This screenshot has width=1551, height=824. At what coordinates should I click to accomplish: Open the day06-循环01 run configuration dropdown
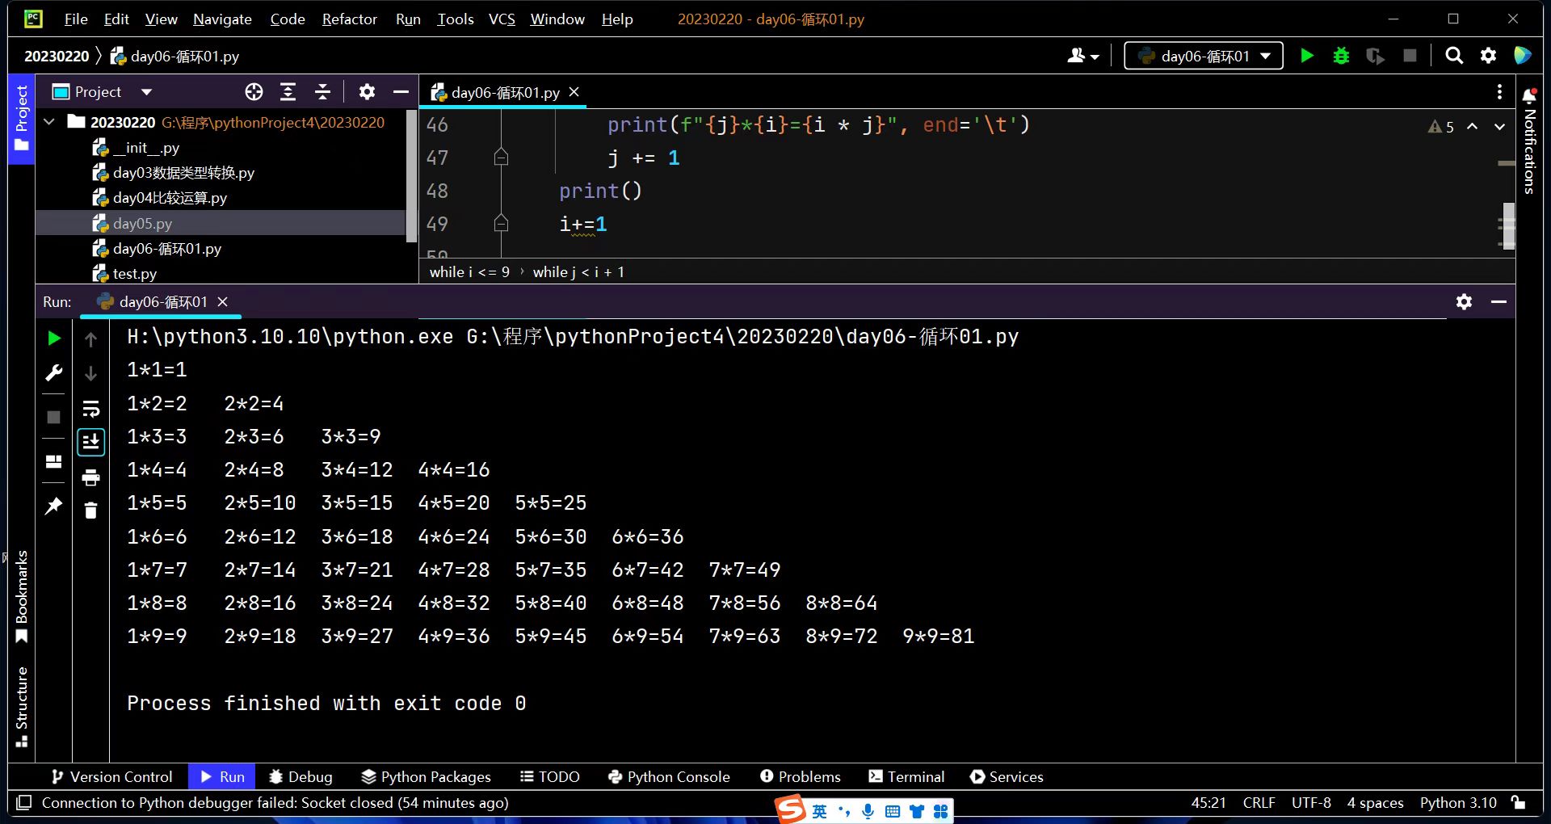(1203, 56)
